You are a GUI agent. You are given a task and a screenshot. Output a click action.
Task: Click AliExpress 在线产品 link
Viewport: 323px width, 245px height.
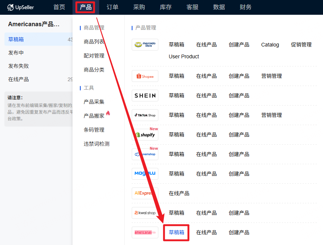pos(179,193)
